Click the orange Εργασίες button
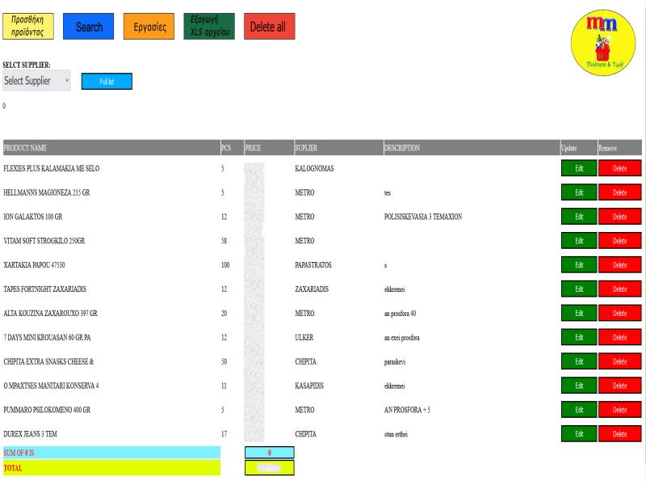Viewport: 646px width, 485px height. click(149, 26)
